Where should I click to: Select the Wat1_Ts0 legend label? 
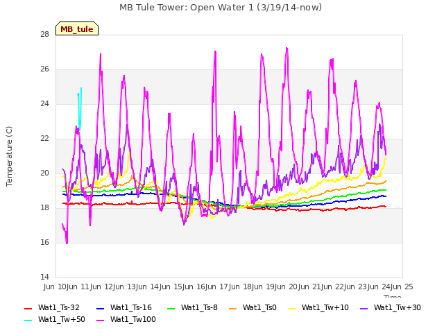click(259, 307)
